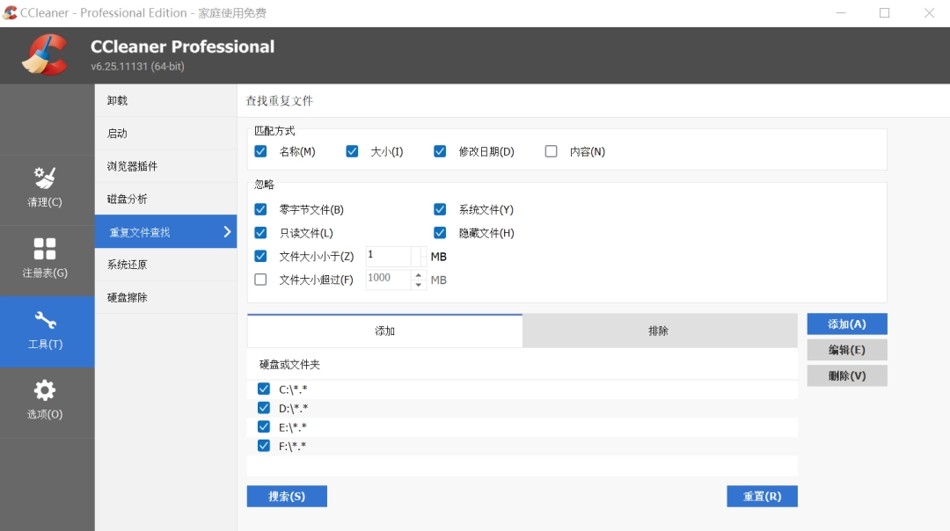Click the 搜索(S) search button

coord(287,496)
